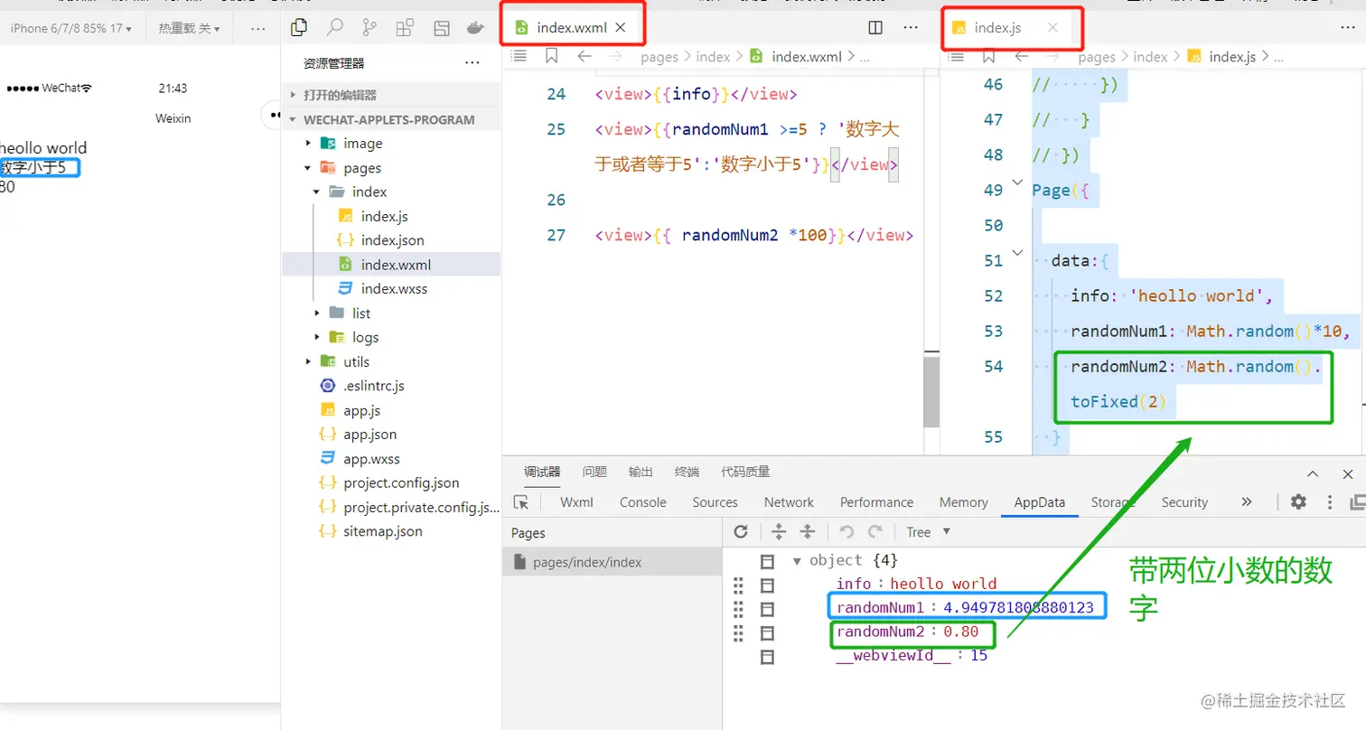
Task: Click the split editor icon
Action: tap(875, 28)
